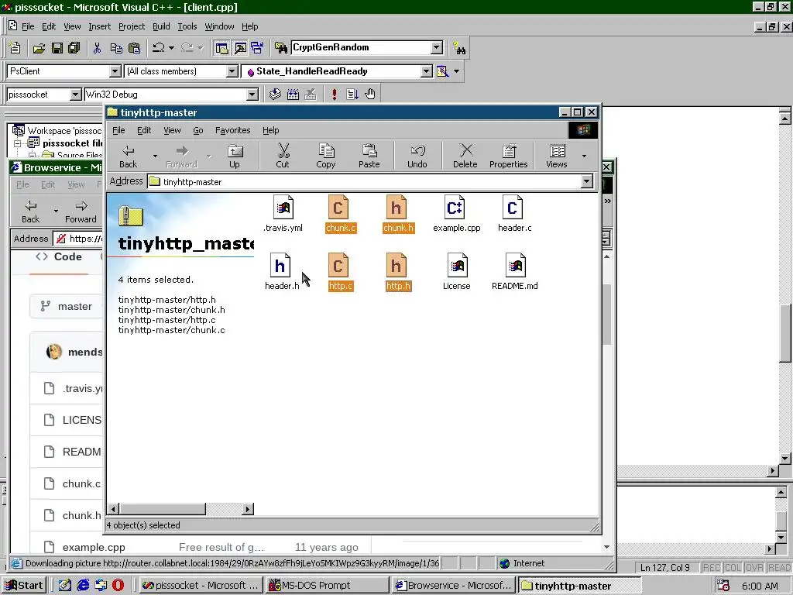Viewport: 793px width, 595px height.
Task: Open the Tools menu in Visual C++
Action: tap(187, 26)
